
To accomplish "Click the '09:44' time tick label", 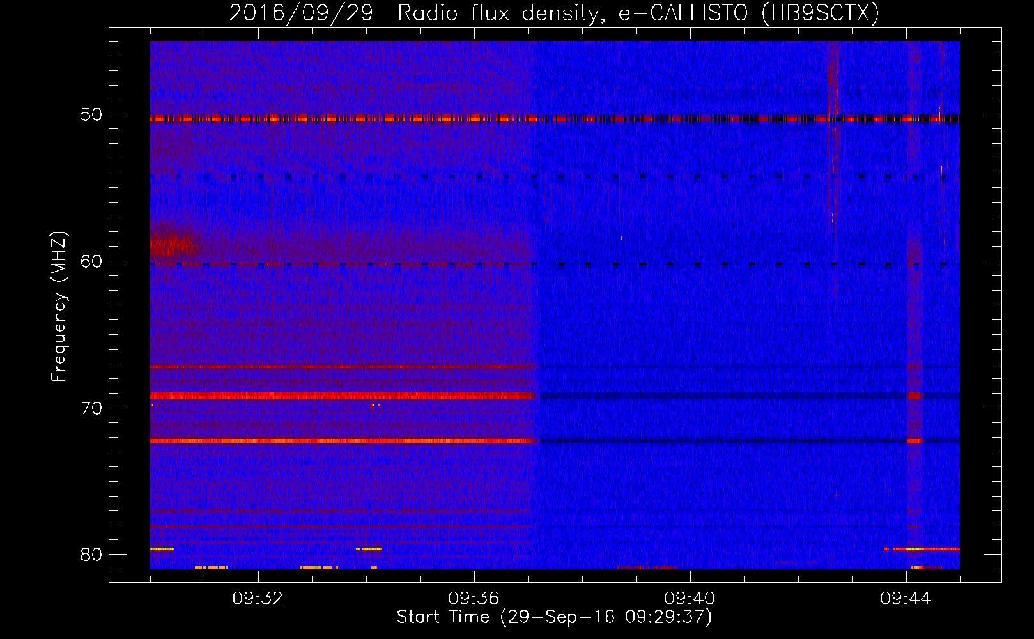I will [x=906, y=599].
